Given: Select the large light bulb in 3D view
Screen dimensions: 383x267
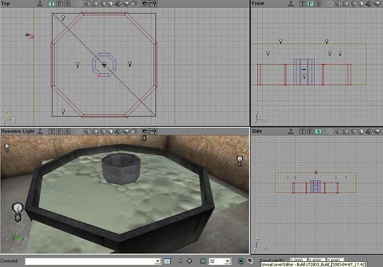Looking at the screenshot, I should click(x=18, y=211).
